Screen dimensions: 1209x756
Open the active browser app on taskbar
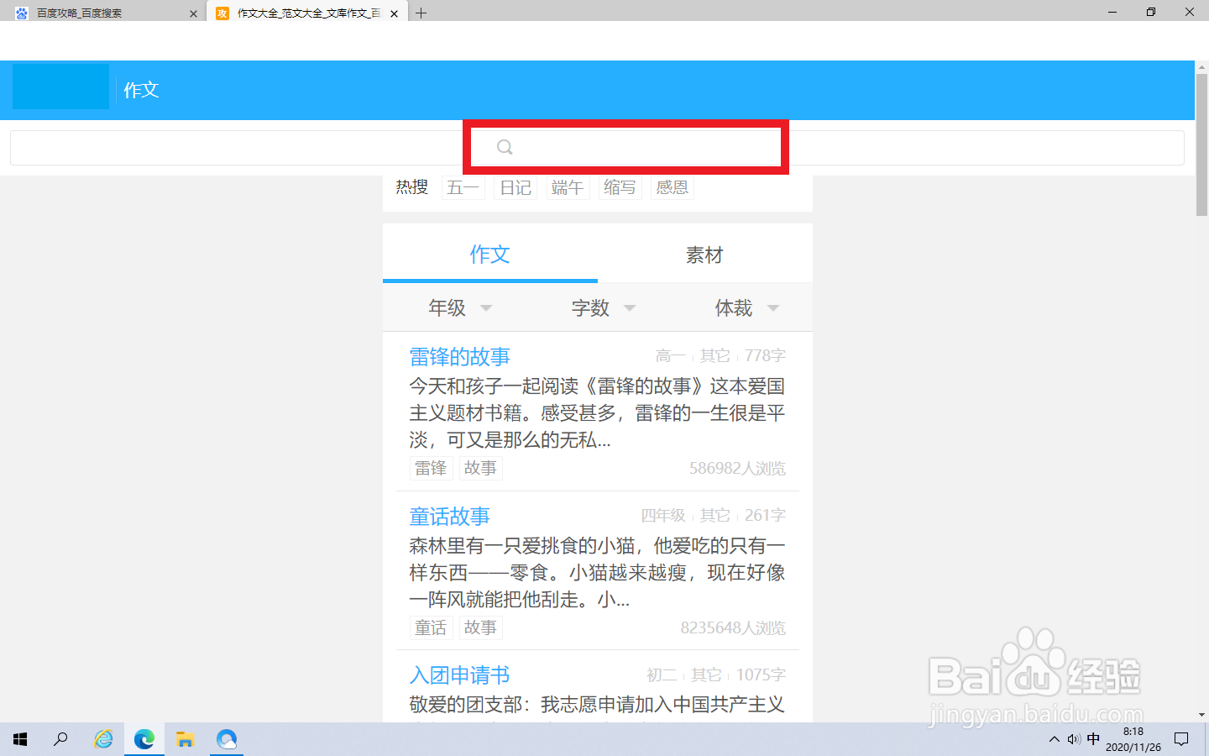click(227, 739)
